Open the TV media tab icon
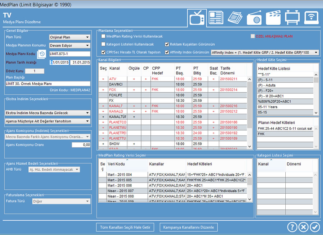The width and height of the screenshot is (323, 235). click(x=197, y=18)
